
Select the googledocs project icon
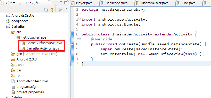click(8, 21)
